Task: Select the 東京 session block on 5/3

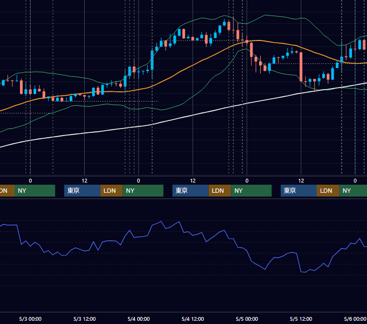Action: pos(82,191)
